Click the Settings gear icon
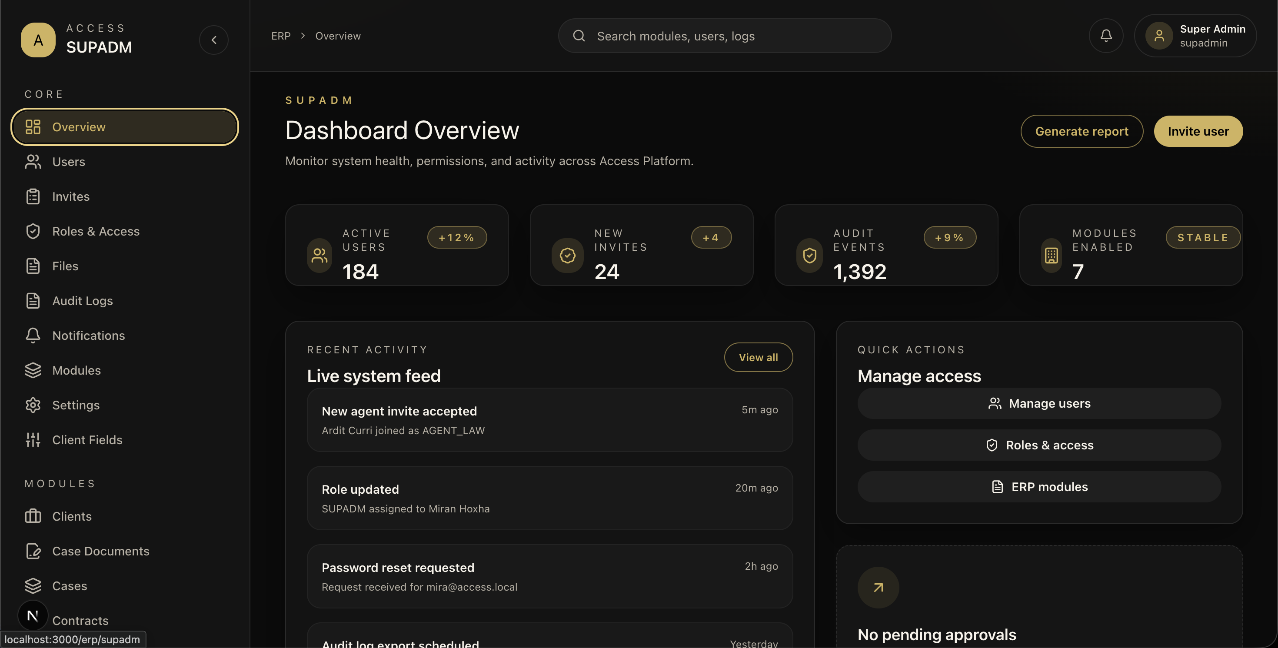The height and width of the screenshot is (648, 1278). 33,405
